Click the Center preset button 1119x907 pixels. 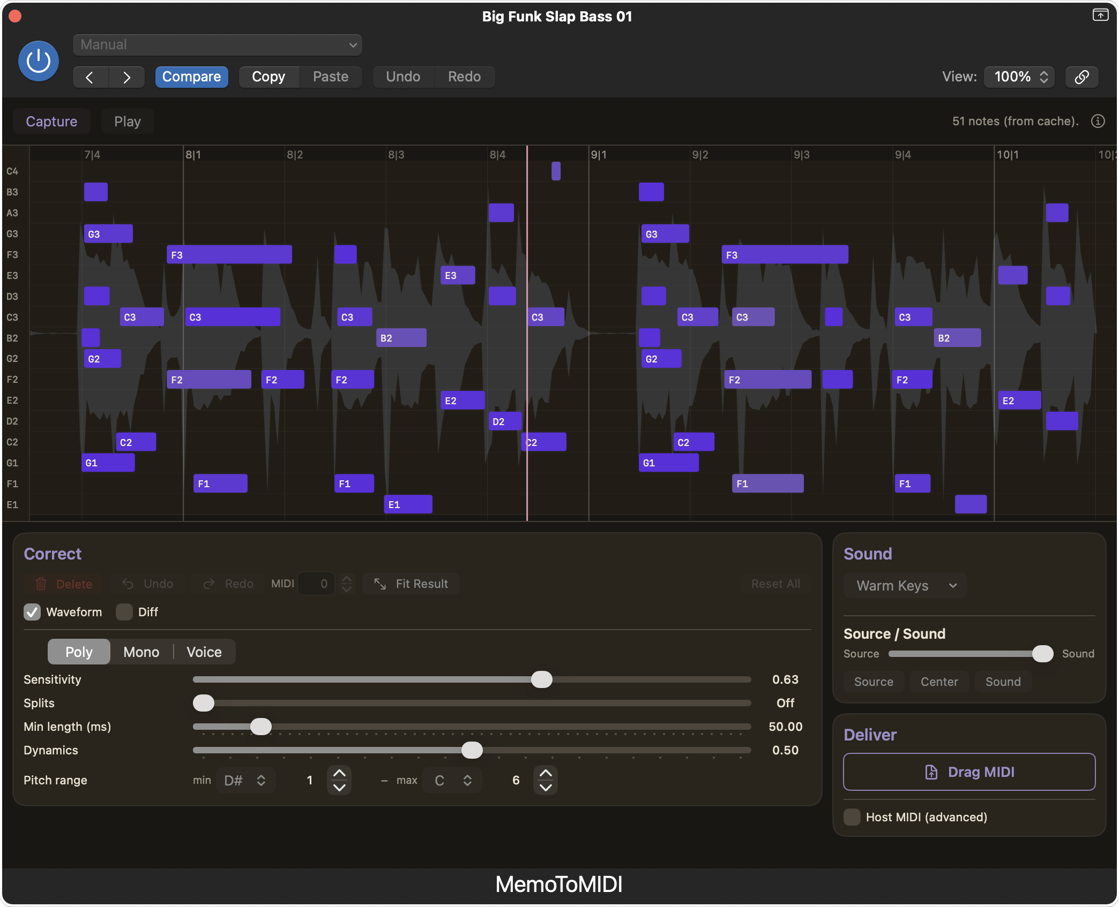click(x=939, y=682)
